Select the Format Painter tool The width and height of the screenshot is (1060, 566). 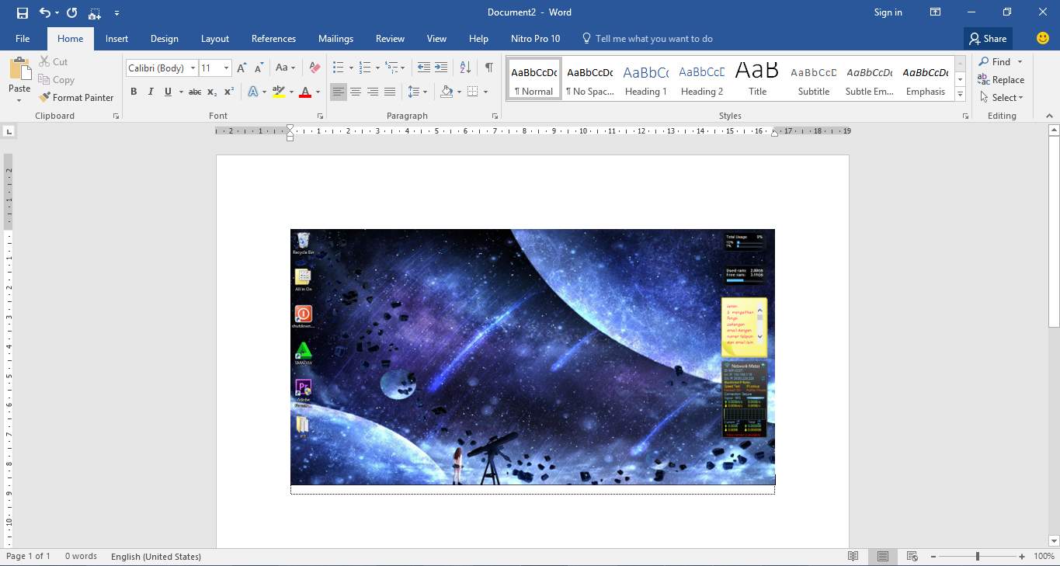tap(75, 97)
